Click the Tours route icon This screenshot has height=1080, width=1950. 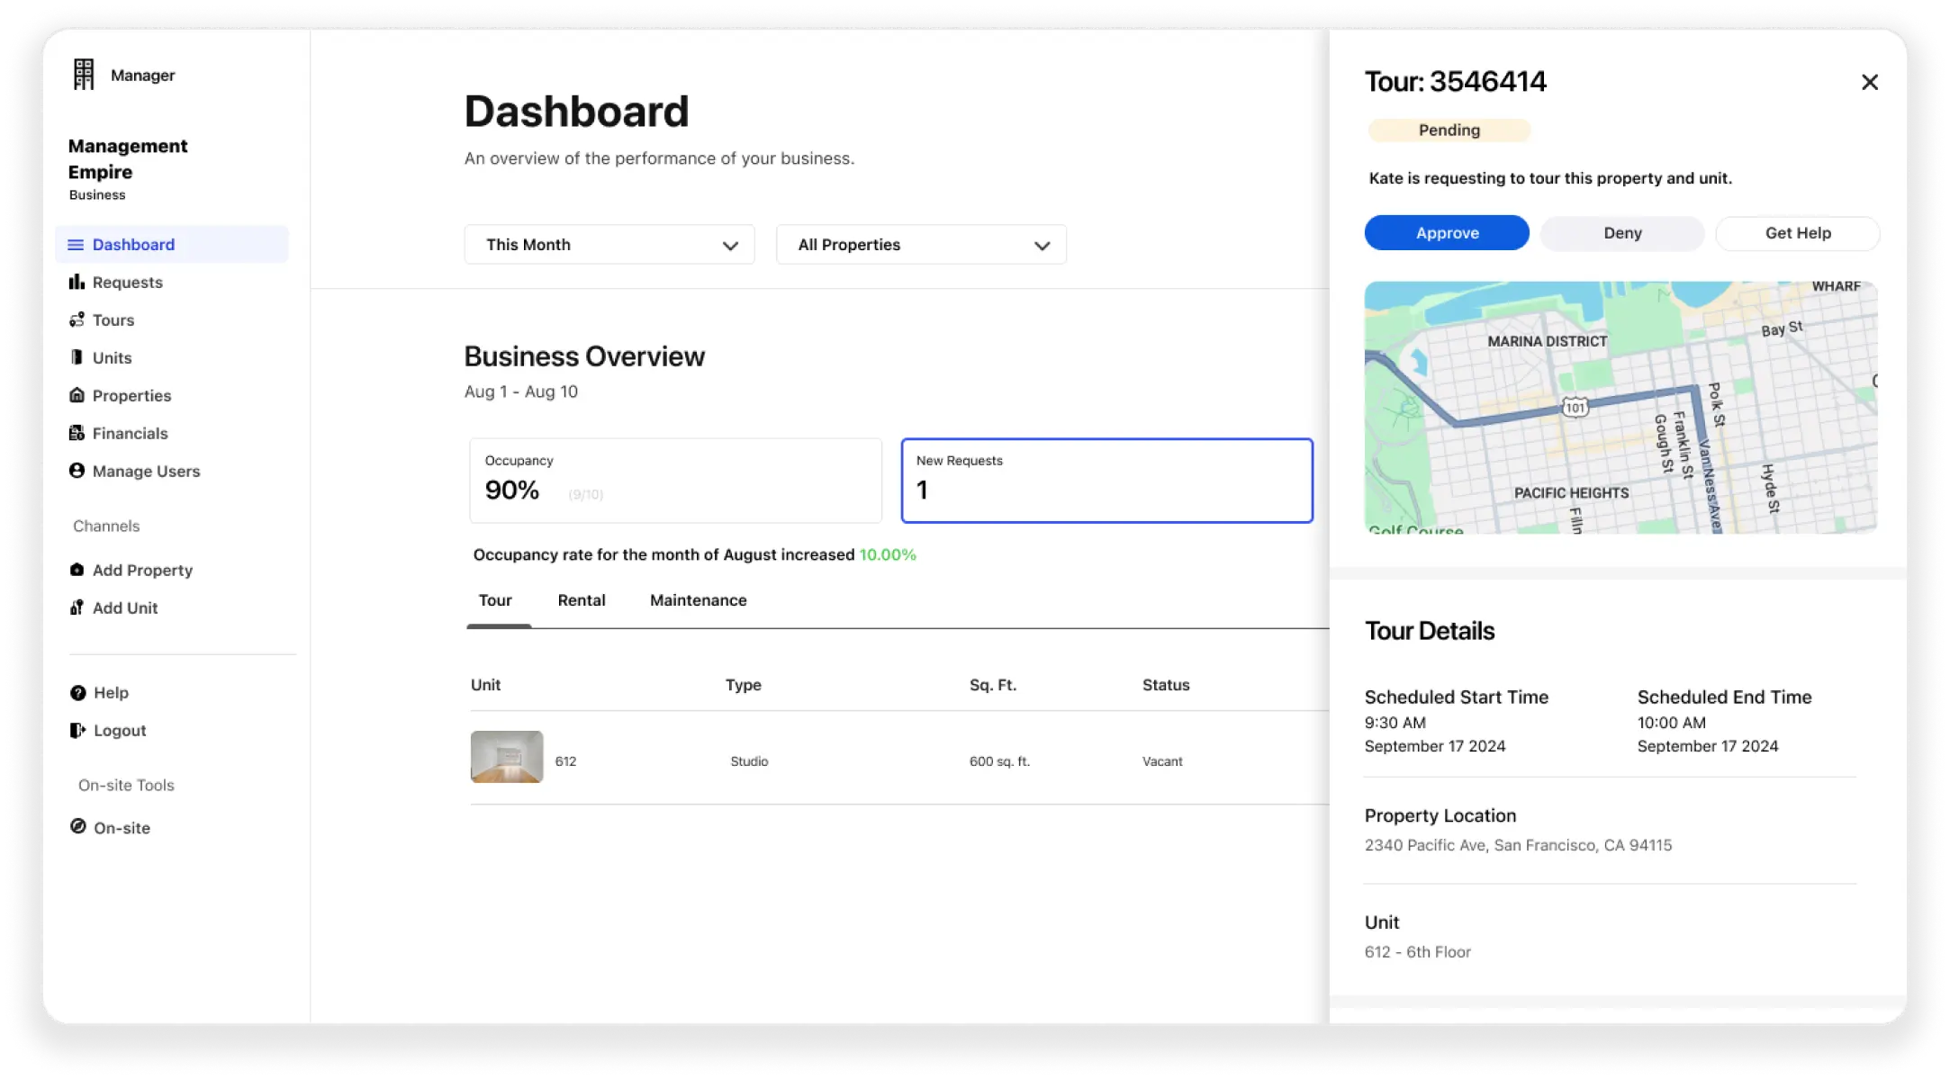77,320
